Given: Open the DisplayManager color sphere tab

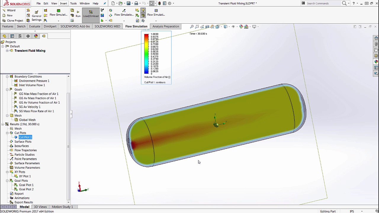Looking at the screenshot, I should [x=36, y=36].
